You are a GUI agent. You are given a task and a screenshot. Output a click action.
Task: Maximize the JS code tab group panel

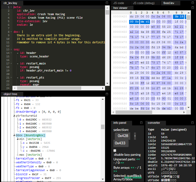tap(193, 3)
